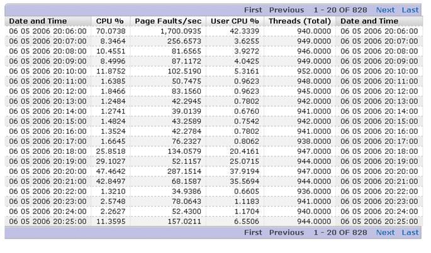Select CPU value 70.0738
This screenshot has width=431, height=253.
click(x=111, y=31)
